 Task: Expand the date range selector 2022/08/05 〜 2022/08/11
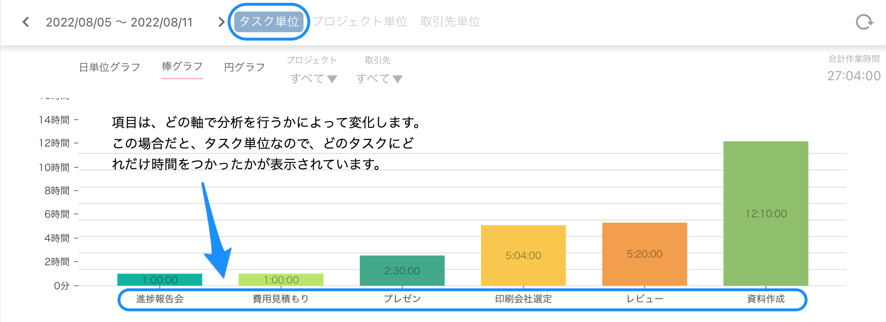[x=119, y=22]
